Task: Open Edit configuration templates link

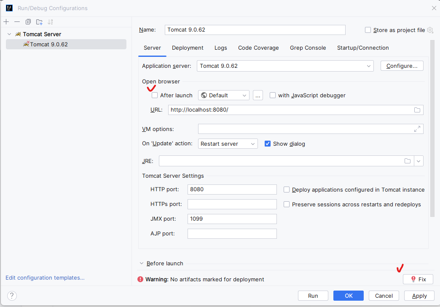Action: tap(45, 278)
